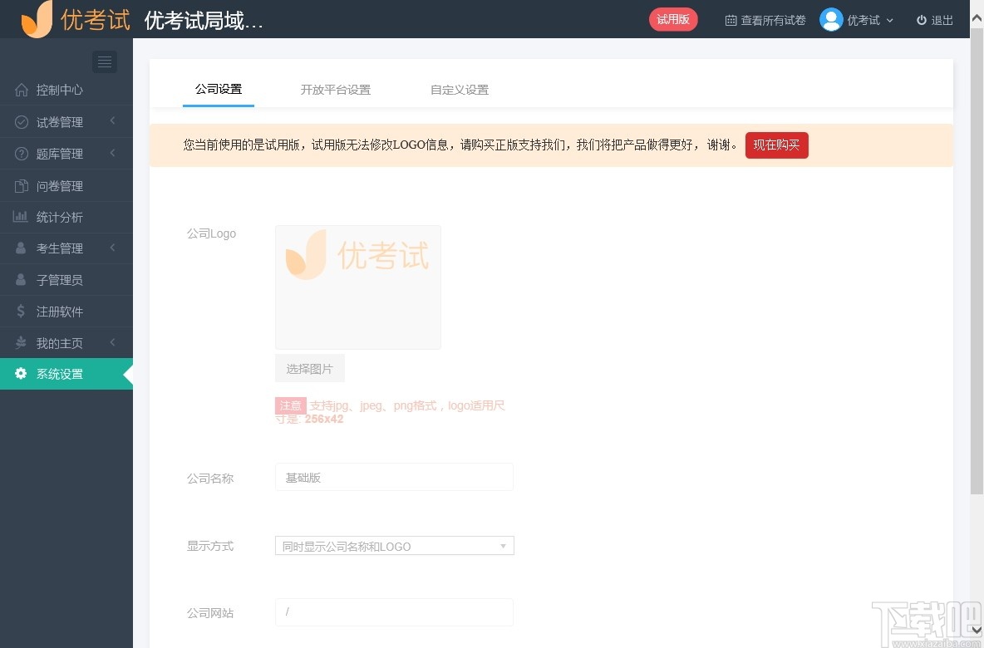Viewport: 984px width, 648px height.
Task: Click the 优考试 logo in header
Action: pyautogui.click(x=76, y=19)
